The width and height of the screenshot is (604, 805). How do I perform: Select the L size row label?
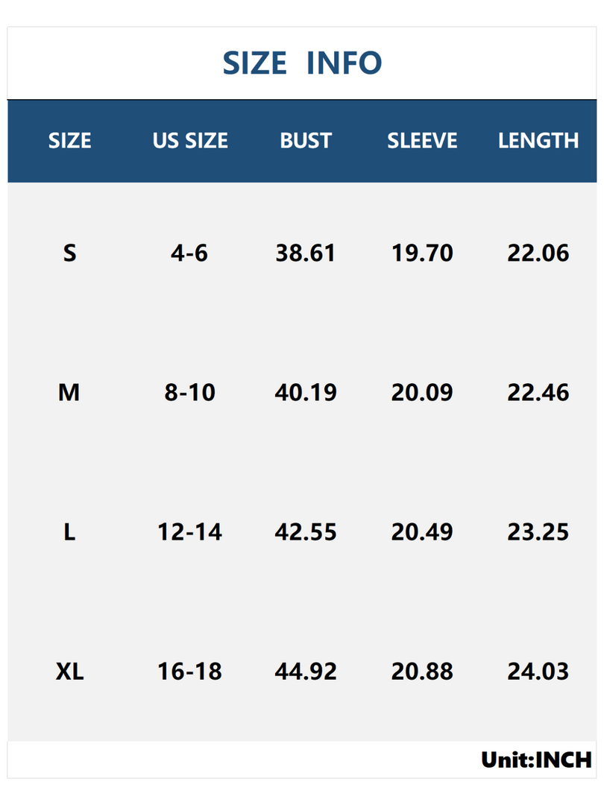pos(69,532)
